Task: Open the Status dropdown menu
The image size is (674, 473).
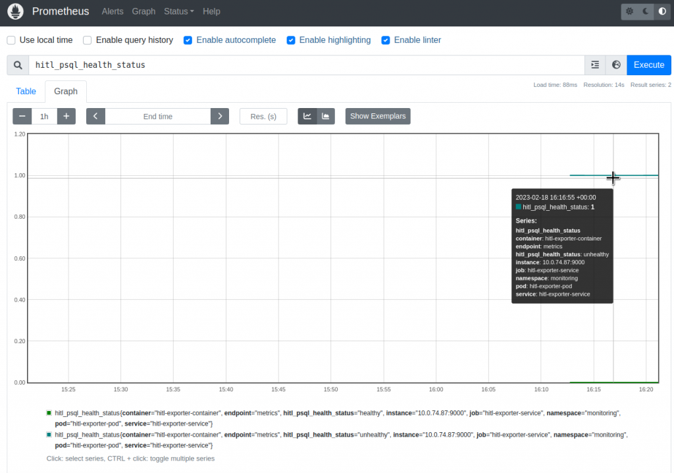Action: [x=178, y=11]
